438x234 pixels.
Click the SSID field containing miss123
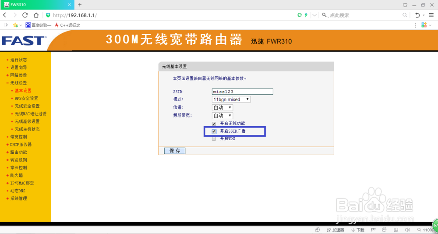tap(243, 92)
